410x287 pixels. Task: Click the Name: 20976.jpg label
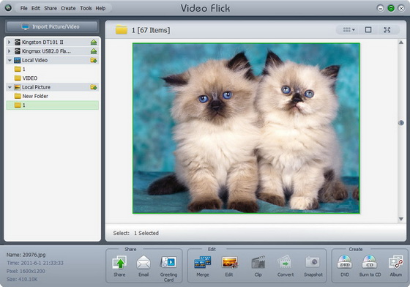pos(26,255)
